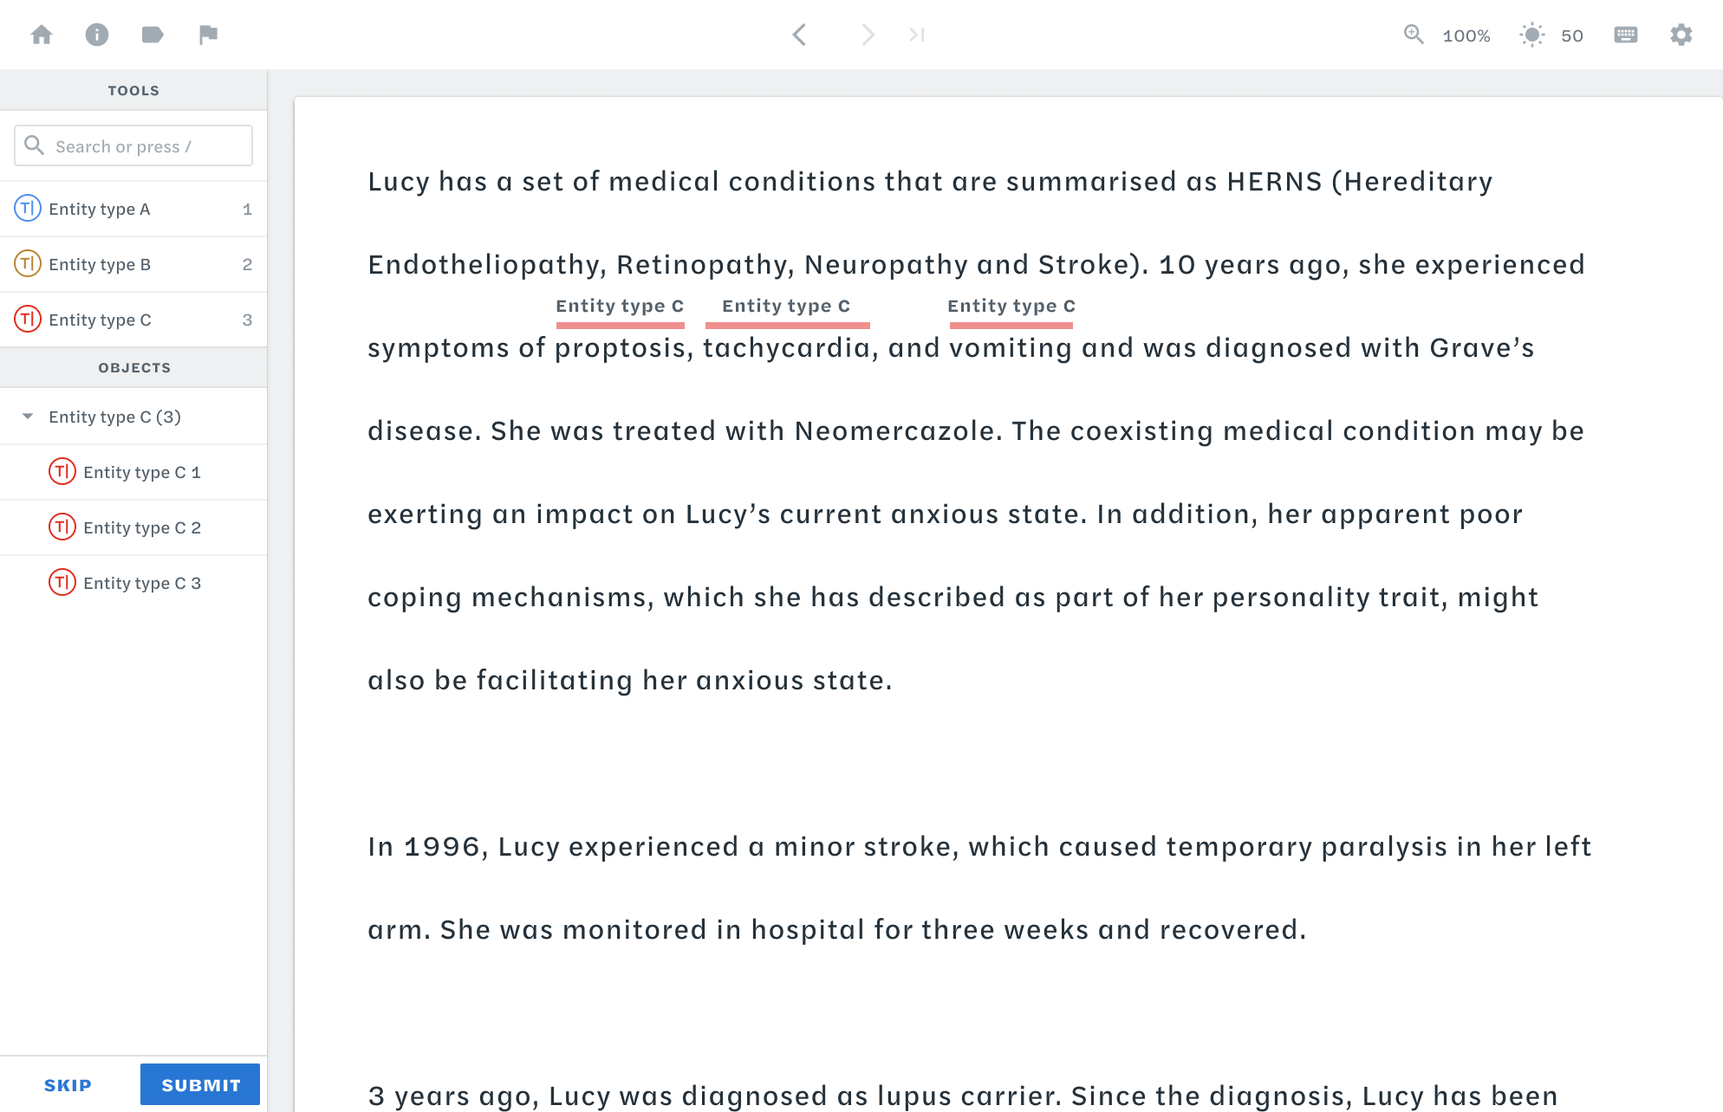
Task: Click Entity type C 1 tree item
Action: coord(143,470)
